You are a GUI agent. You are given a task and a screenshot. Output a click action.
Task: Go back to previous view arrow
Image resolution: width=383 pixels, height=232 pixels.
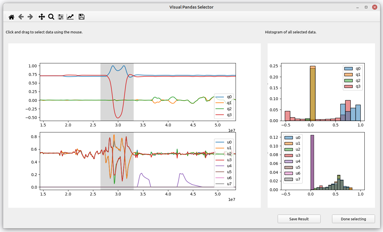pos(21,17)
